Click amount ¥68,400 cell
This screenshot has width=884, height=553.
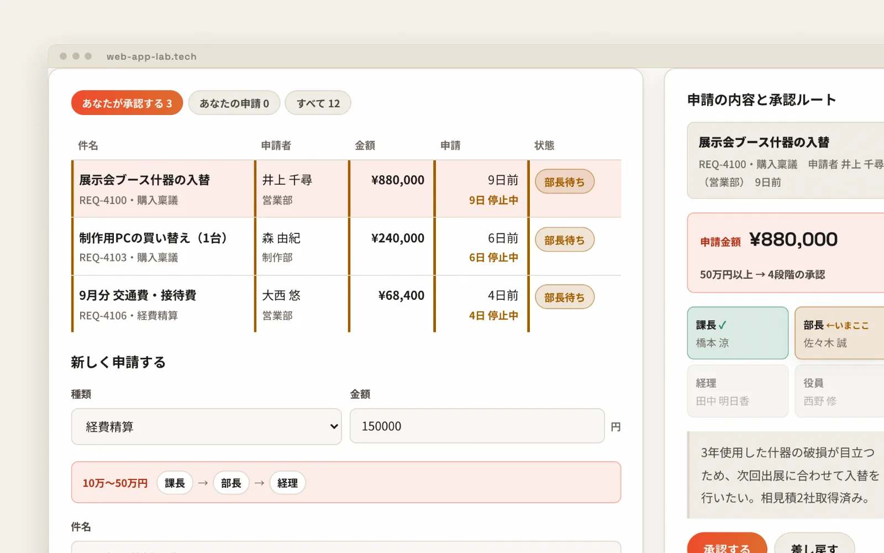(402, 295)
